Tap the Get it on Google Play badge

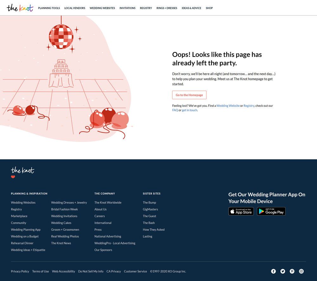[271, 212]
